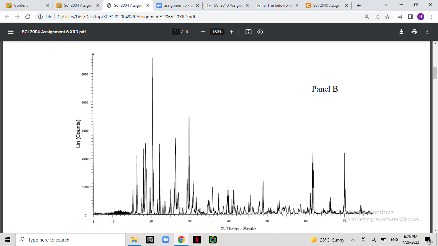Open a new browser tab
The width and height of the screenshot is (438, 246).
point(359,5)
